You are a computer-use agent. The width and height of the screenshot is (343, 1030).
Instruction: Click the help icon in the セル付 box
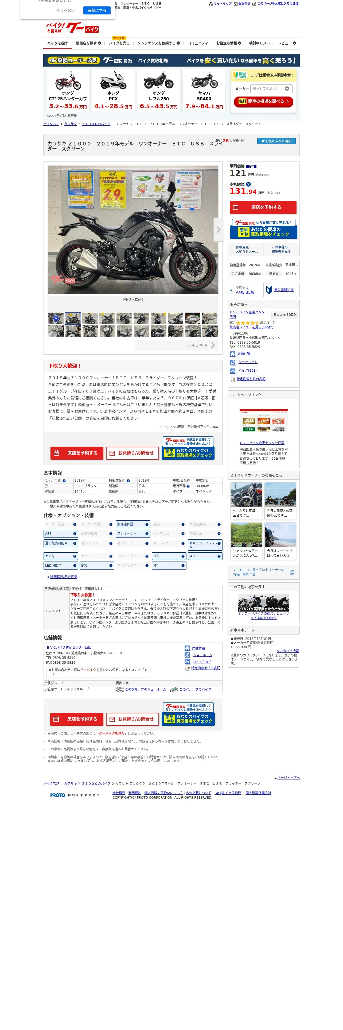75,556
